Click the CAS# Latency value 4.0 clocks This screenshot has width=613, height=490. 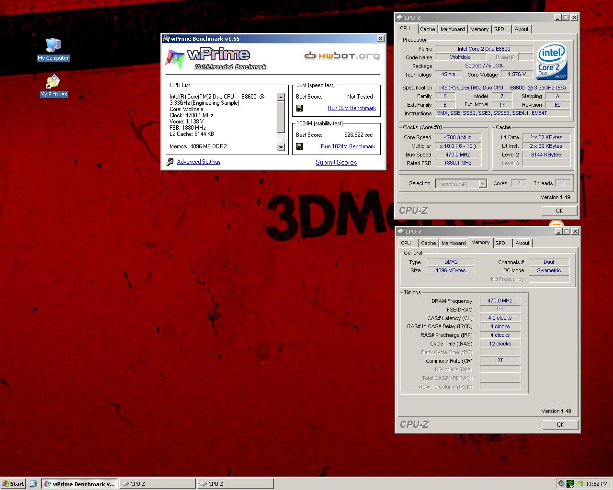coord(500,318)
